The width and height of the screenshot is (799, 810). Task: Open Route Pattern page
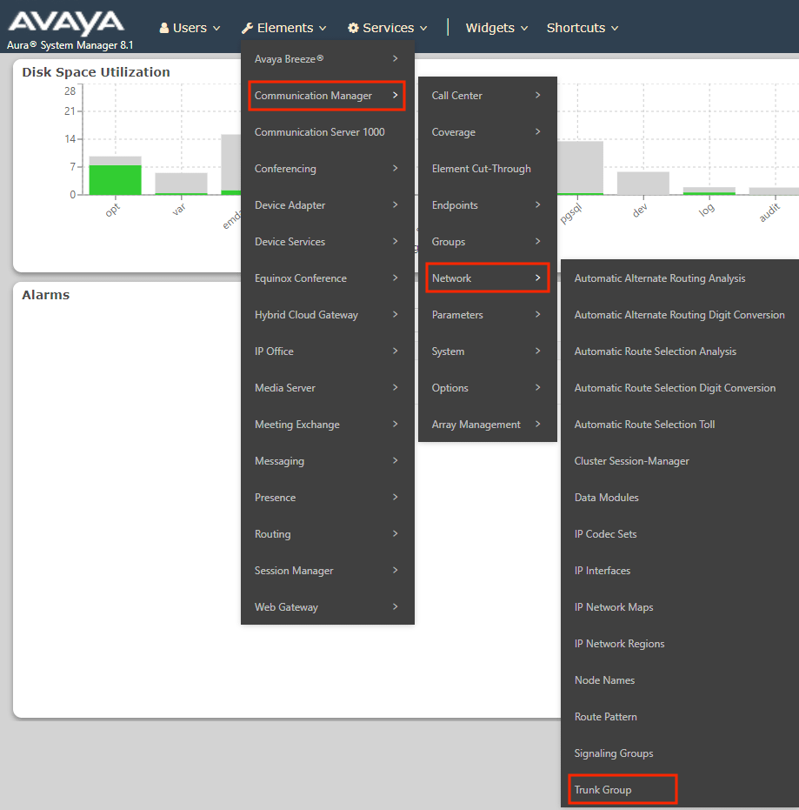click(606, 717)
